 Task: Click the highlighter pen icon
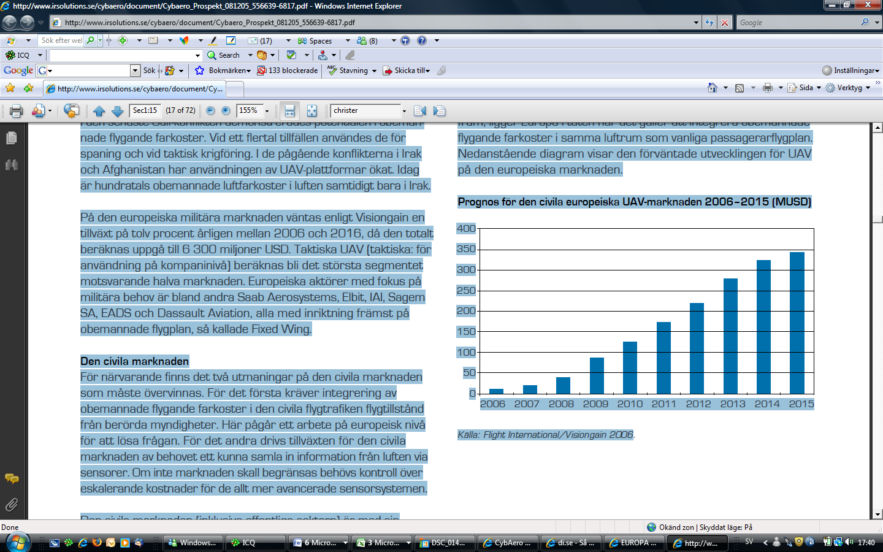coord(213,40)
